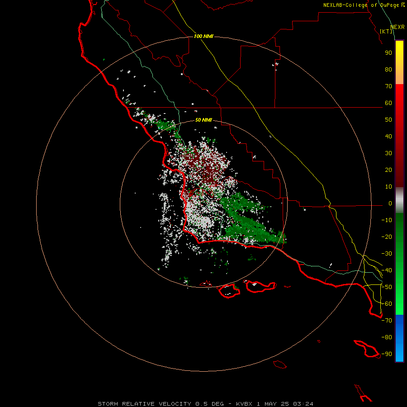This screenshot has height=407, width=407.
Task: Click the KT units label above the color scale
Action: pyautogui.click(x=386, y=31)
